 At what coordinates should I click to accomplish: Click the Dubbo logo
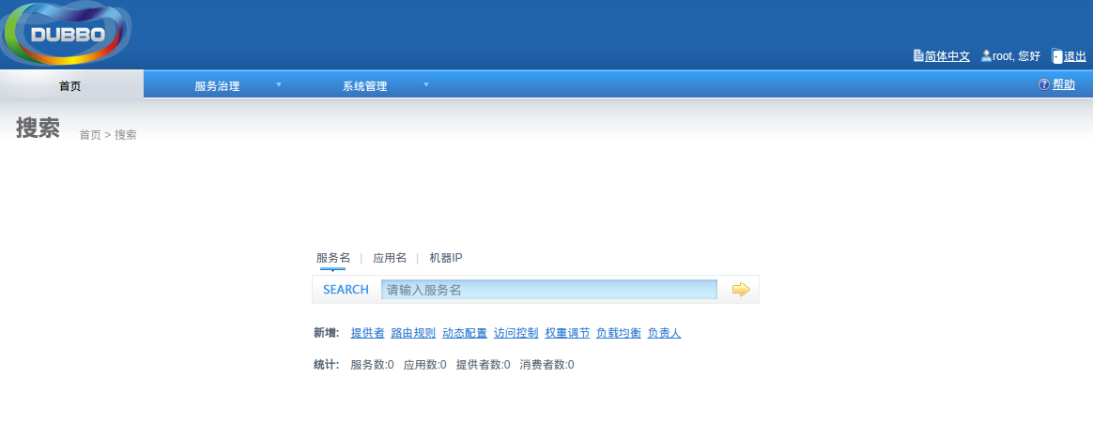(x=67, y=34)
